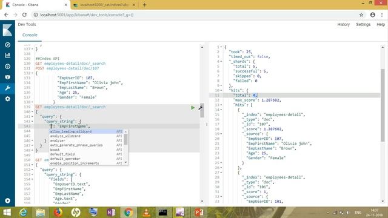The width and height of the screenshot is (388, 218).
Task: Click "total": 4 in response
Action: pos(245,95)
